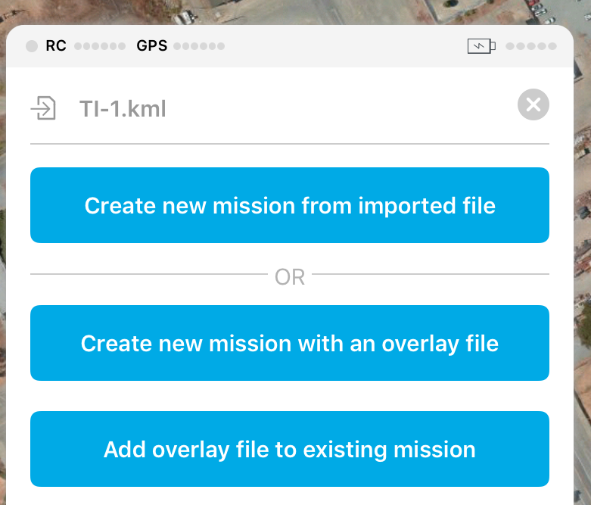Viewport: 591px width, 505px height.
Task: Click the OR divider label
Action: (x=290, y=277)
